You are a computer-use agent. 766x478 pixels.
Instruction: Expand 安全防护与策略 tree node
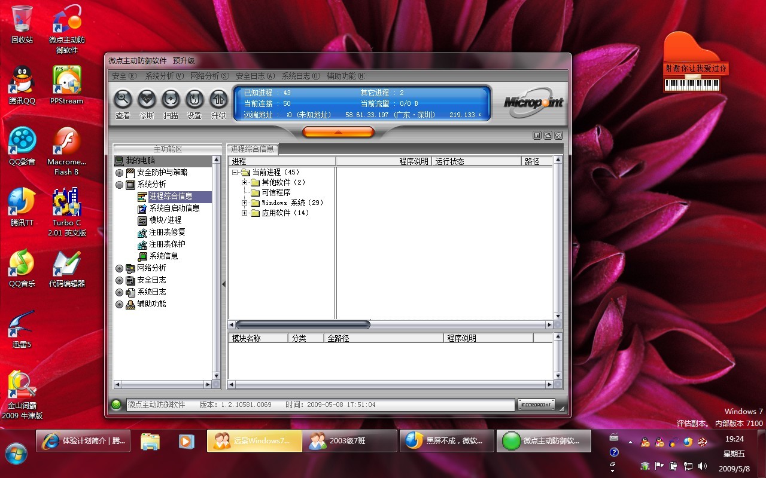(120, 173)
